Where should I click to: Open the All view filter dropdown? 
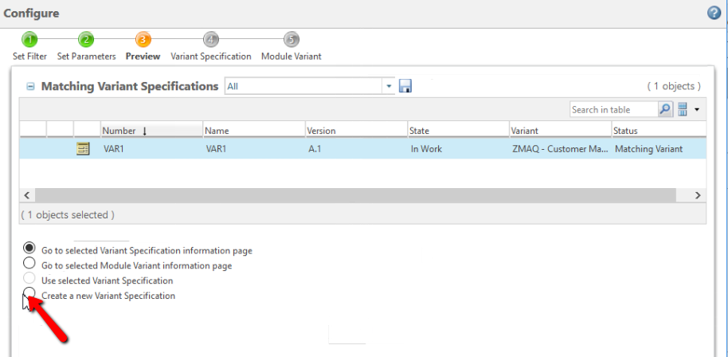coord(389,86)
